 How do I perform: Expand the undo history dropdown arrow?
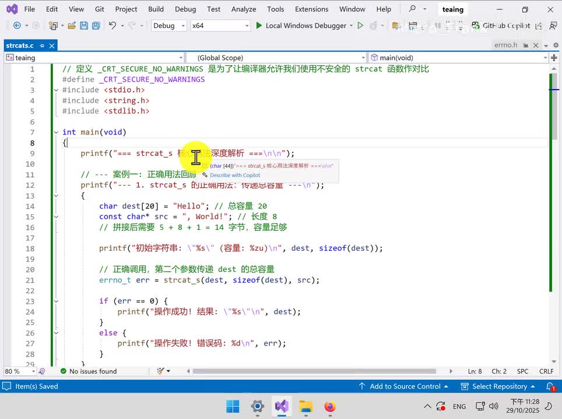click(122, 26)
